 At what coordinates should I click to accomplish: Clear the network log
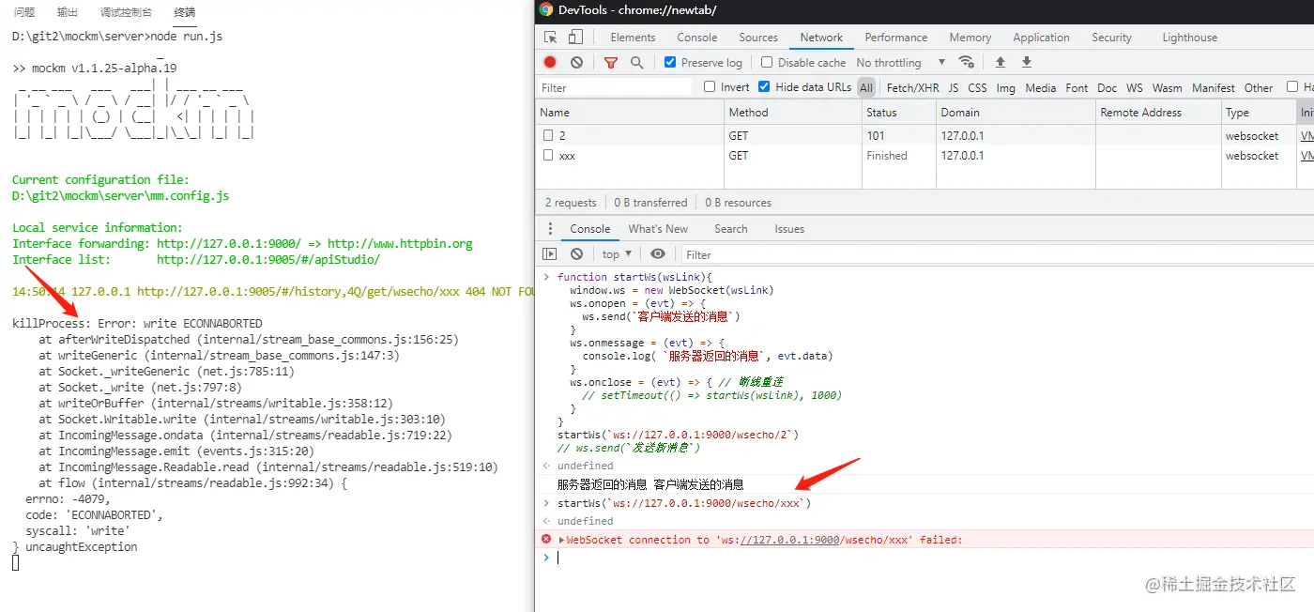[x=576, y=62]
